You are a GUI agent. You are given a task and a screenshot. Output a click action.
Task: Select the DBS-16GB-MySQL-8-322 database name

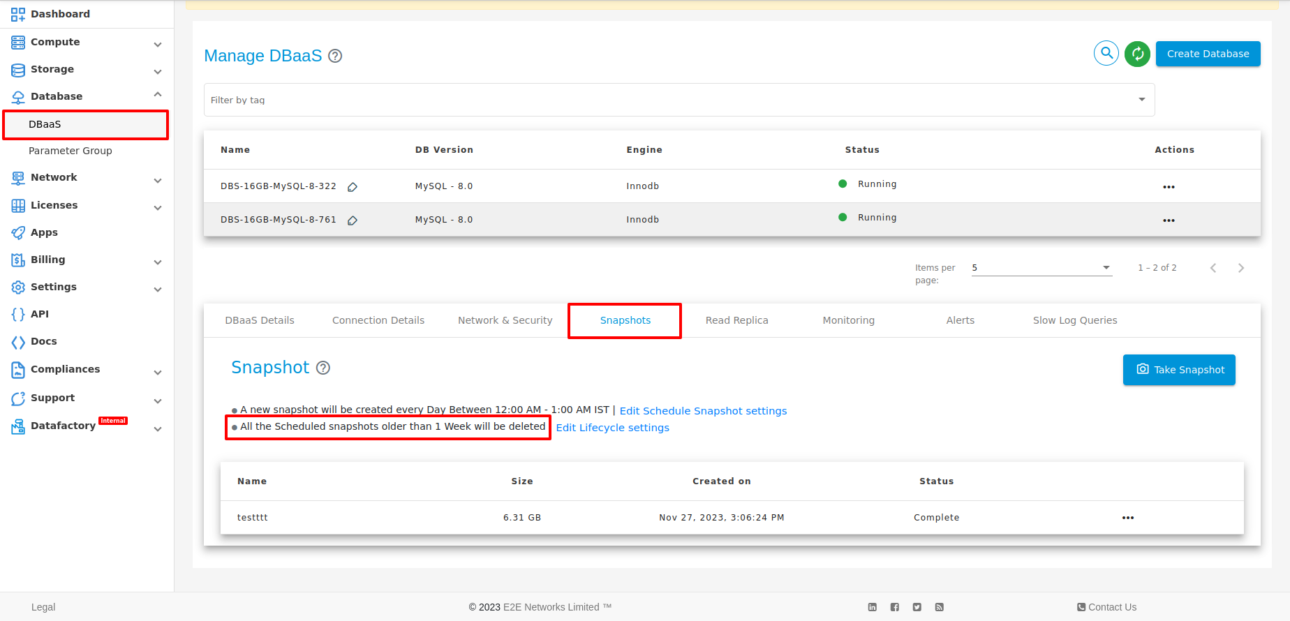[x=279, y=186]
